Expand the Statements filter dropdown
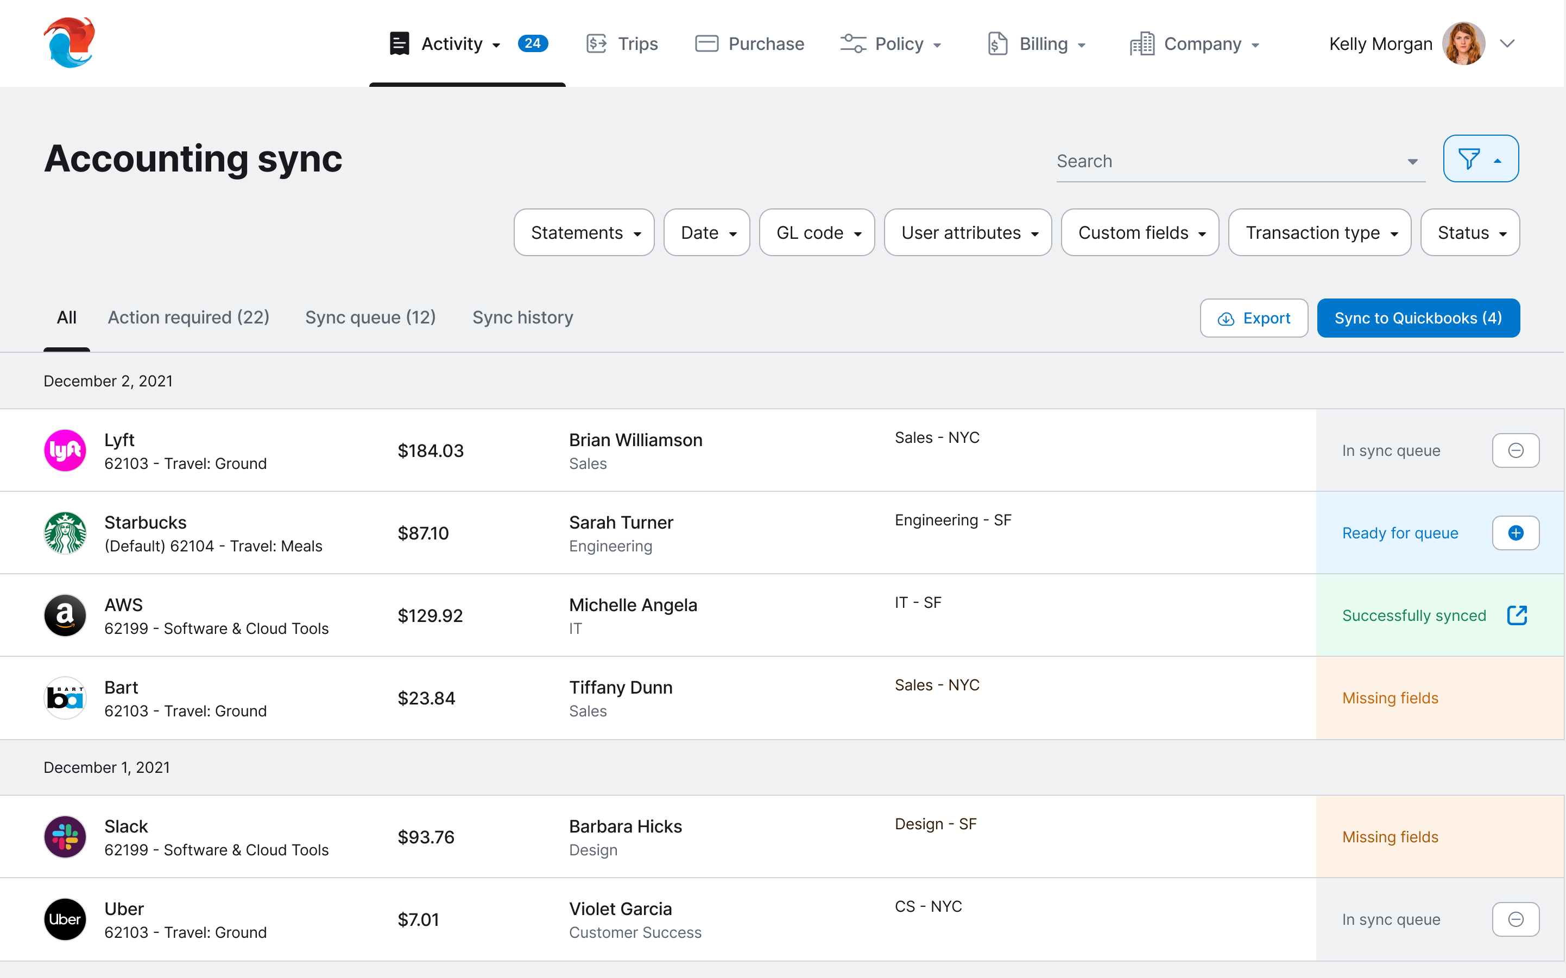1566x978 pixels. pyautogui.click(x=584, y=233)
